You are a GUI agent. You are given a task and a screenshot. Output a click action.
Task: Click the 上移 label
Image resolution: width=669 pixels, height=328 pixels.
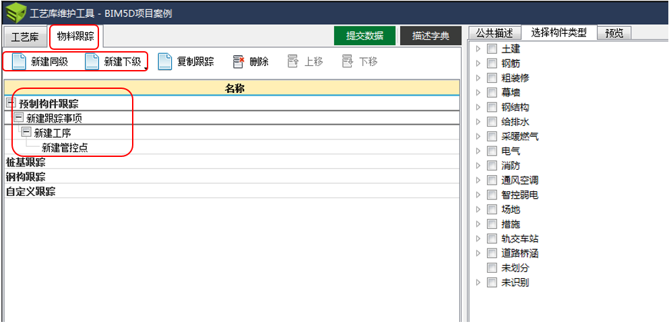pos(313,62)
